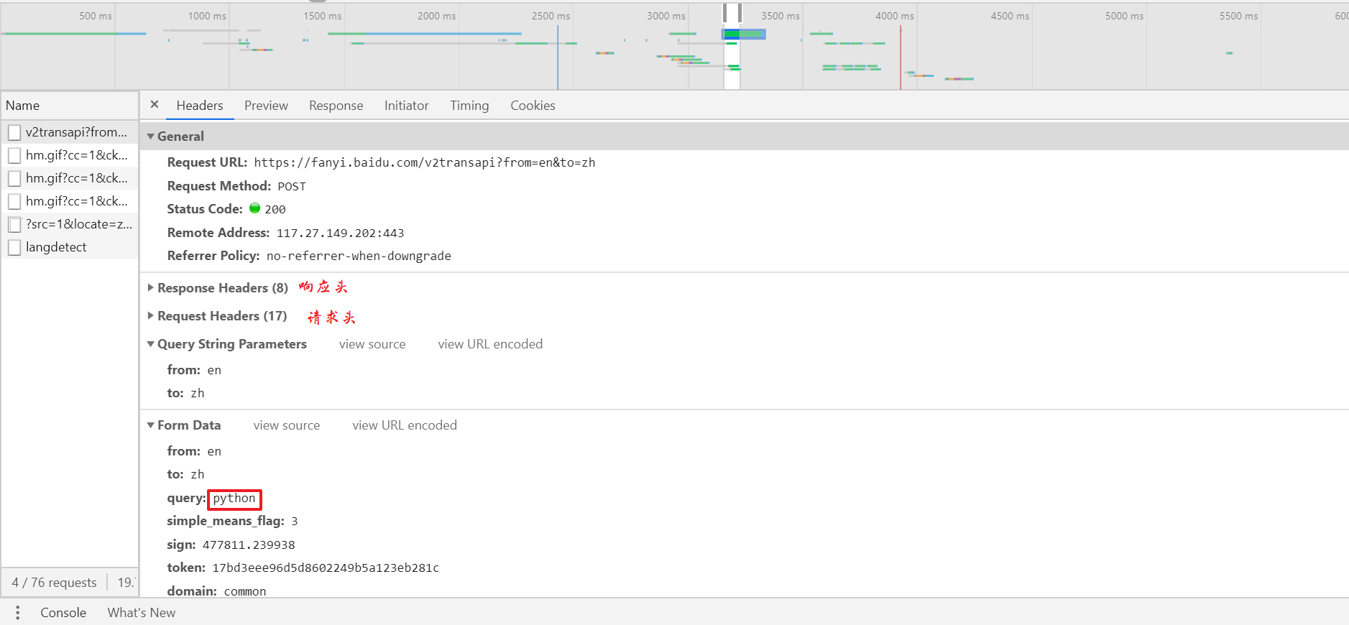The height and width of the screenshot is (625, 1349).
Task: Click view source for Form Data
Action: (287, 425)
